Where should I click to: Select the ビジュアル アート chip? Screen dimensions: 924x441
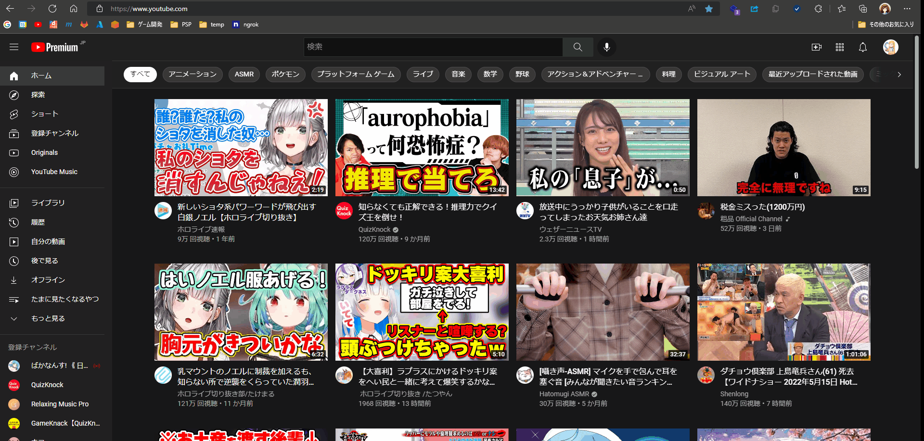[x=722, y=75]
